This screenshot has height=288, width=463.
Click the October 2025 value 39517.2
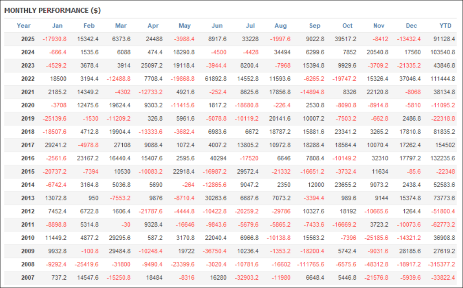(x=345, y=39)
